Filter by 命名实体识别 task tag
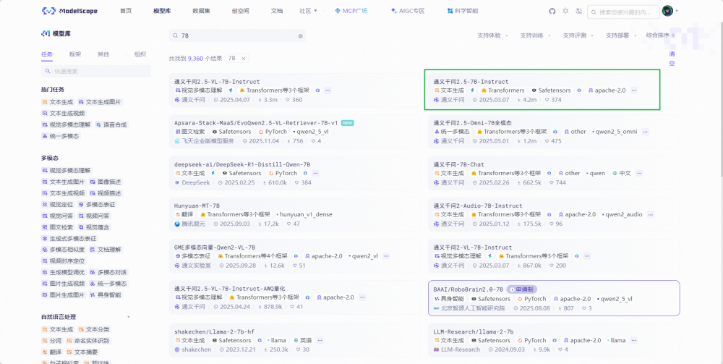This screenshot has width=723, height=364. click(x=87, y=340)
